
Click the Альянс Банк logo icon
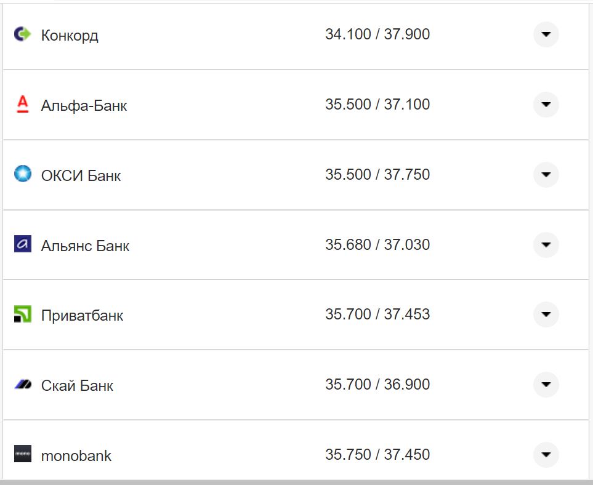(x=22, y=244)
